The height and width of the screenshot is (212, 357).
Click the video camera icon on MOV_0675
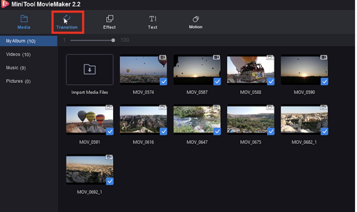[x=270, y=107]
